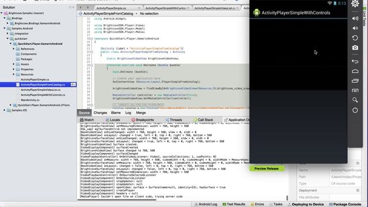Open Deploying to Device pad button
The width and height of the screenshot is (368, 207).
[305, 205]
